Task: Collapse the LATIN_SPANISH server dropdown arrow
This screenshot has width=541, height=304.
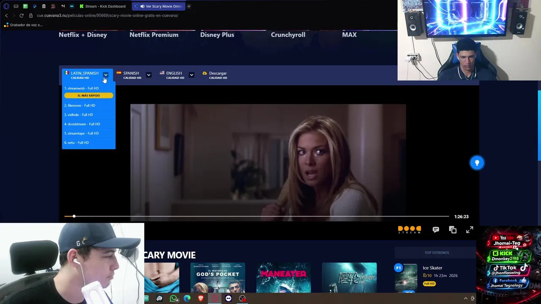Action: (106, 75)
